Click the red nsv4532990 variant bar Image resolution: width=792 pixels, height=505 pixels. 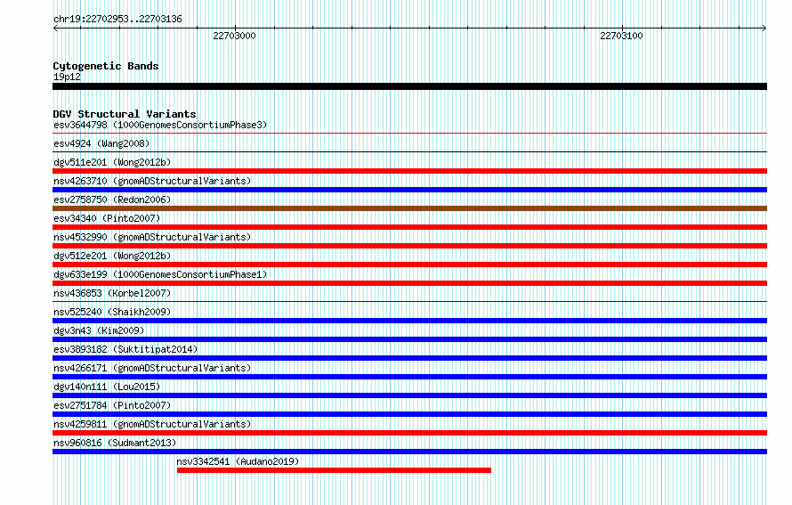click(409, 246)
